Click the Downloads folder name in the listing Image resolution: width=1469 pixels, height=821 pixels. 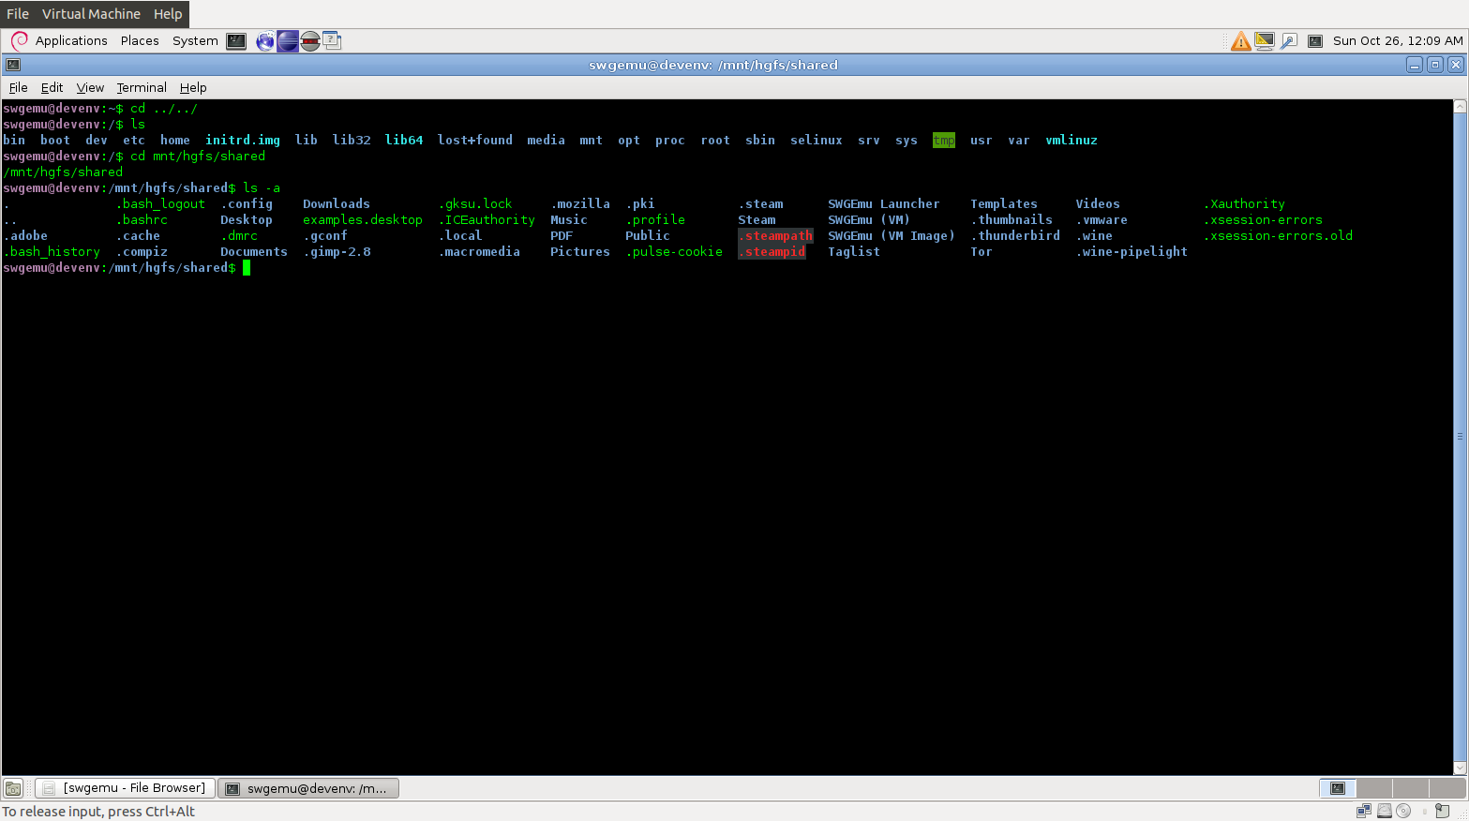click(x=337, y=204)
